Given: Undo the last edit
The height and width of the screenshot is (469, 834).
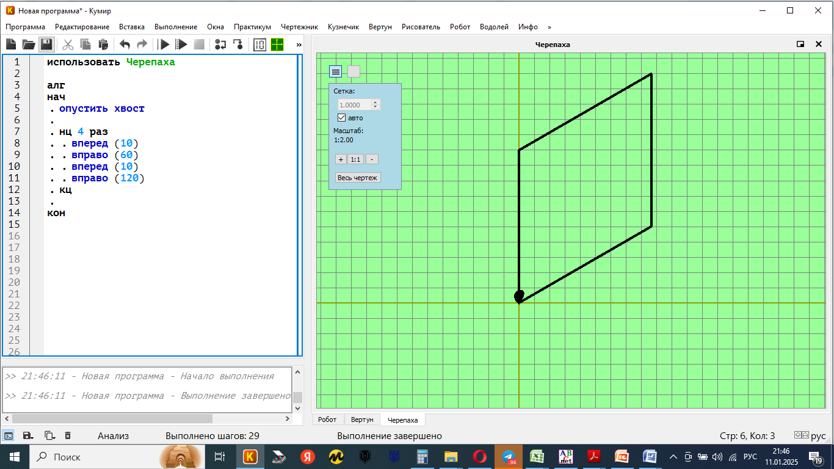Looking at the screenshot, I should (x=125, y=45).
